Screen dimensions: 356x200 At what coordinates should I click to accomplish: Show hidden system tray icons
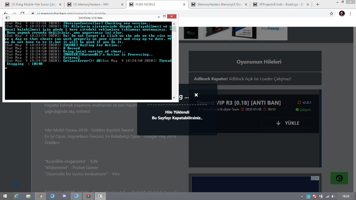point(302,196)
